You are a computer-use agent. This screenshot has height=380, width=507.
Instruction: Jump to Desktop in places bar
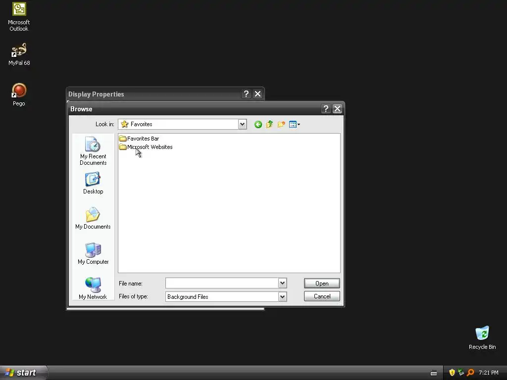tap(93, 183)
